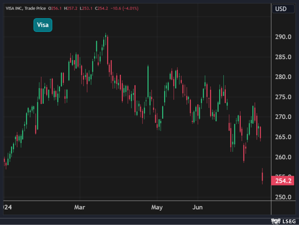Click the Open value O256.1
This screenshot has width=299, height=225.
click(x=55, y=8)
